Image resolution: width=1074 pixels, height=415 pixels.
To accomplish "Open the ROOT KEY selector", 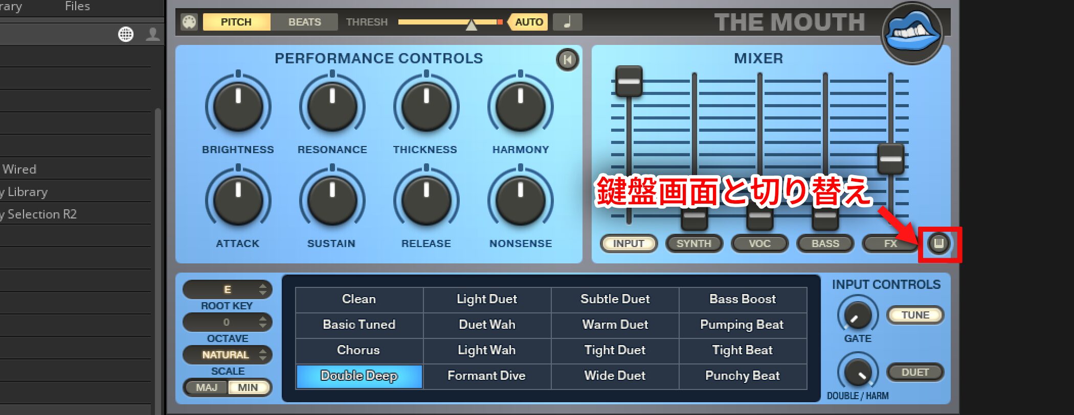I will pyautogui.click(x=227, y=289).
